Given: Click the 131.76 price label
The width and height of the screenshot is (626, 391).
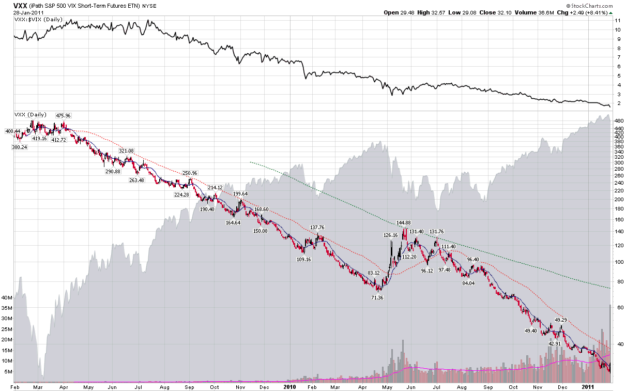Looking at the screenshot, I should tap(437, 232).
